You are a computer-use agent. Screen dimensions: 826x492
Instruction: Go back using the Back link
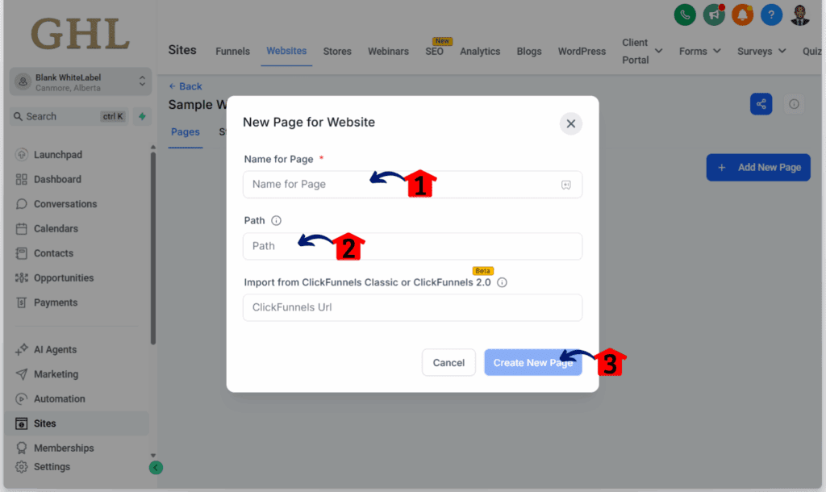[186, 86]
